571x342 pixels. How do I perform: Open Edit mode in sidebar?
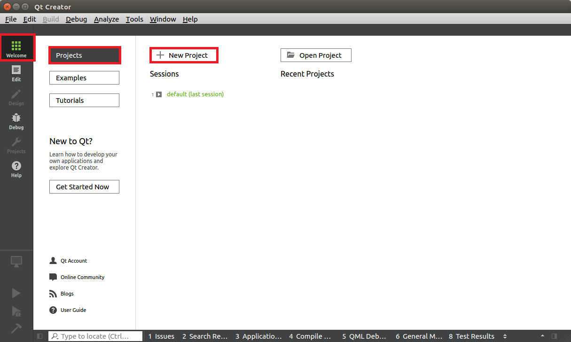16,74
